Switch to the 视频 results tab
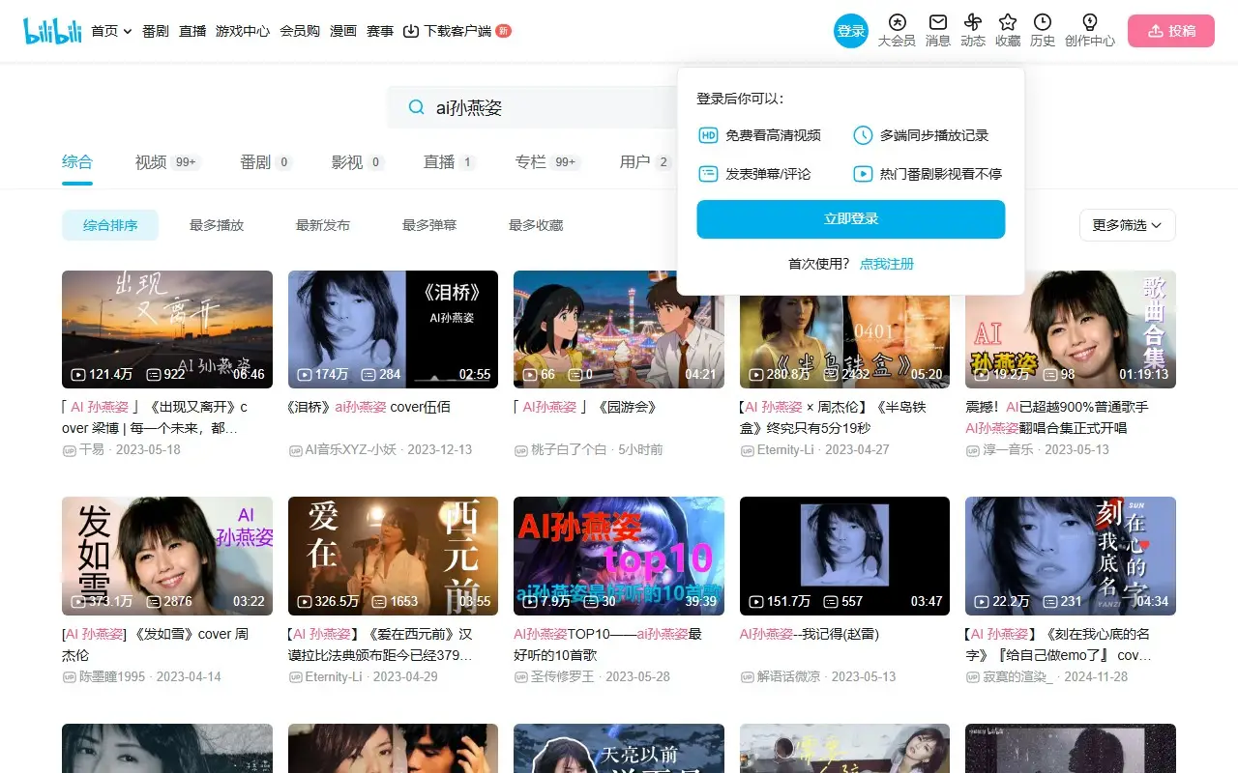 pos(152,162)
